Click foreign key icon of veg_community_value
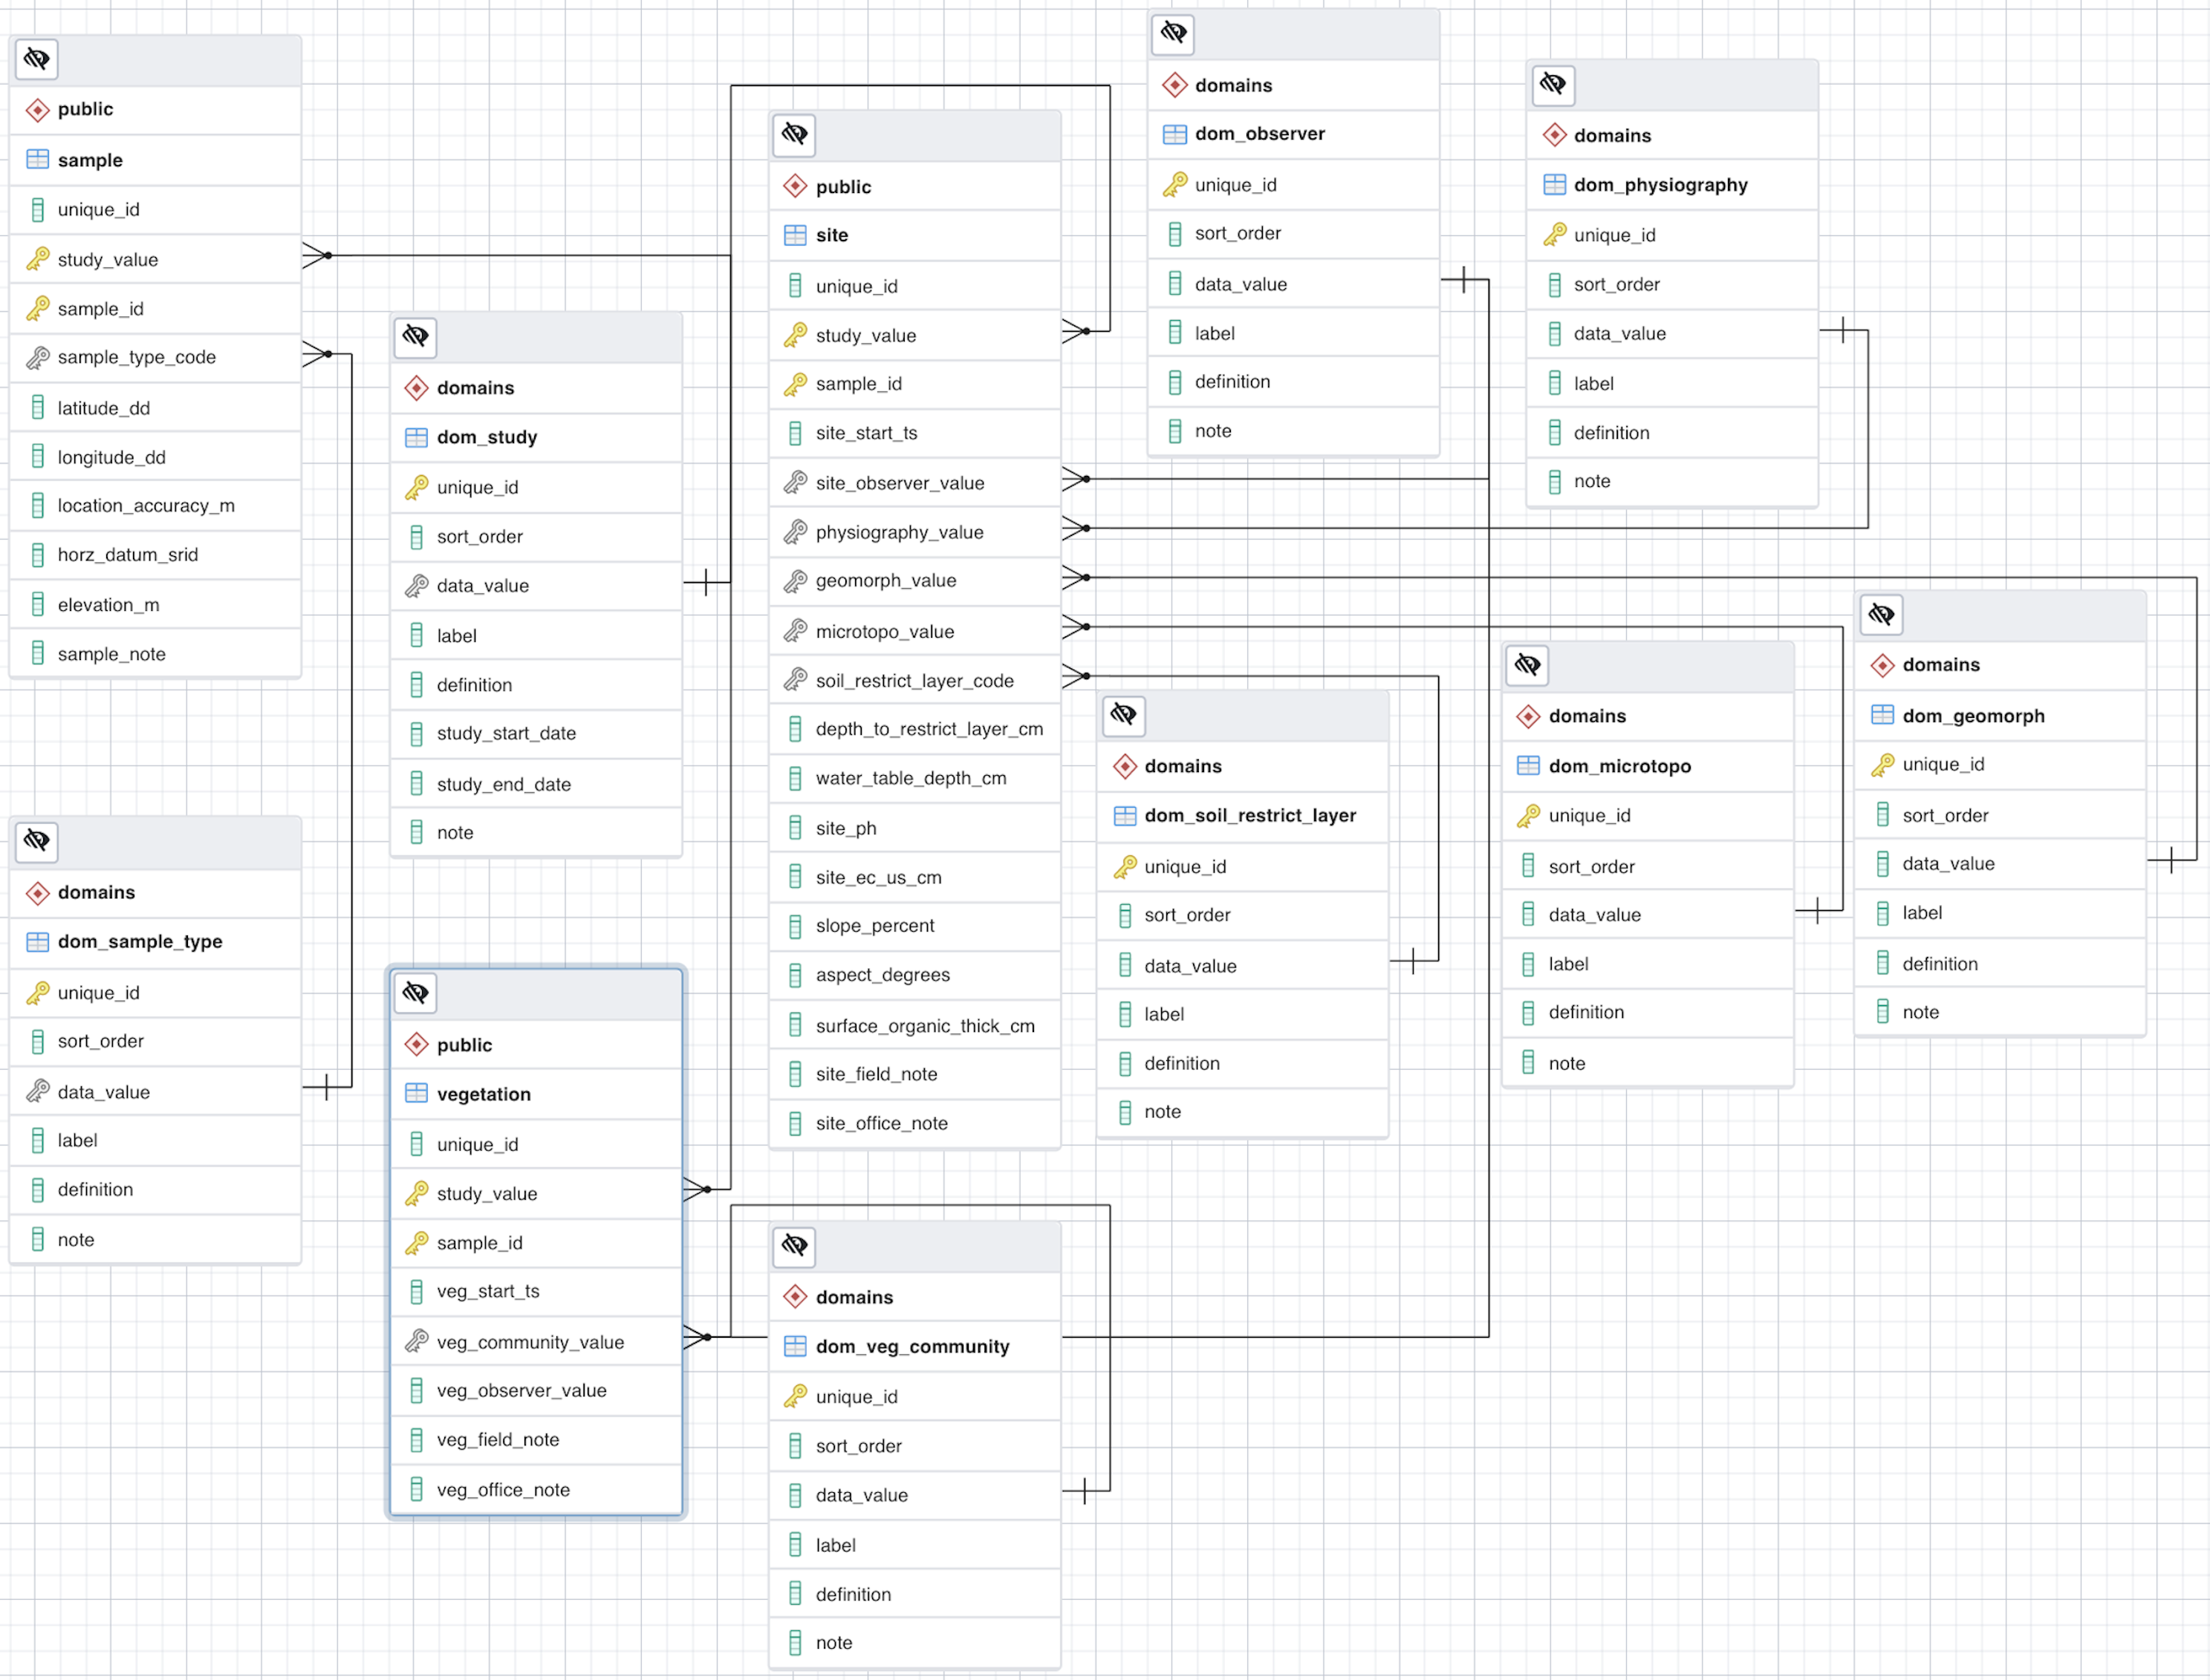 pos(416,1342)
